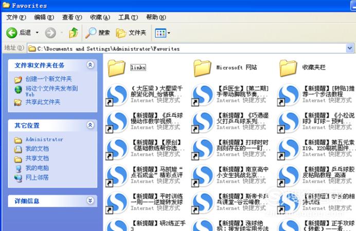Select 斯帝卡乒乓课堂-谷云峰 shortcut icon
Image resolution: width=356 pixels, height=231 pixels.
tap(203, 203)
